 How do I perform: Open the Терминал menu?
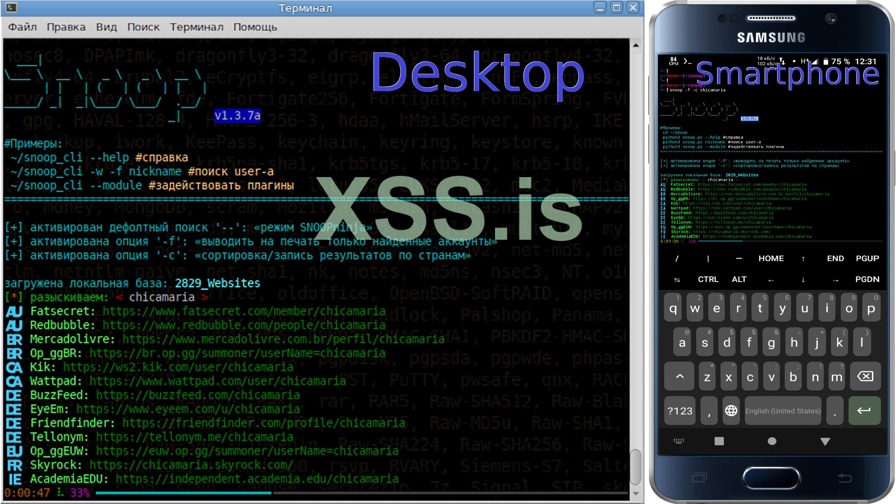point(196,27)
